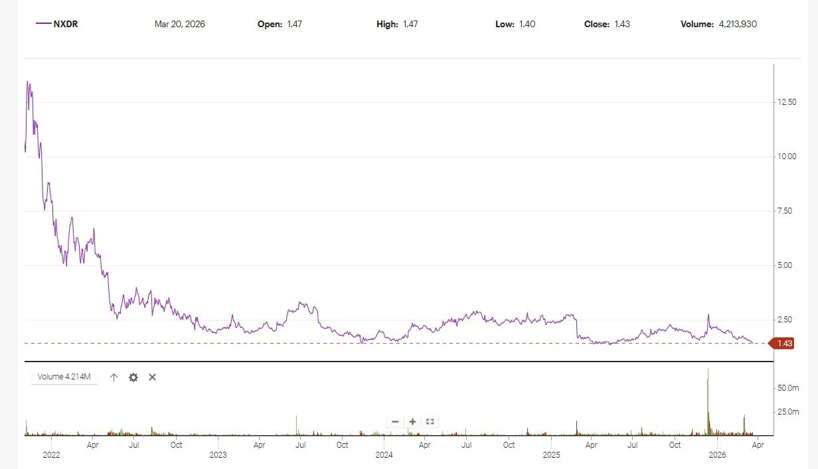Click the Close 1.43 statistic
Screen dimensions: 818x469
point(606,24)
